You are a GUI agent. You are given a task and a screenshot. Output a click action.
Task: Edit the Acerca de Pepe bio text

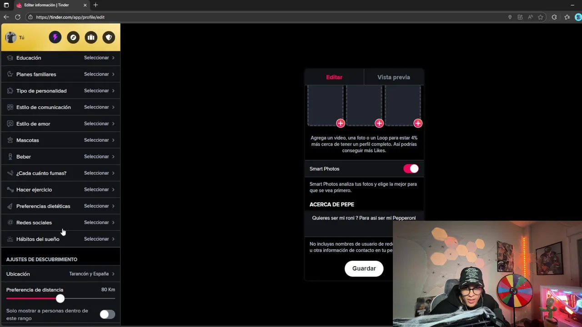pyautogui.click(x=364, y=218)
